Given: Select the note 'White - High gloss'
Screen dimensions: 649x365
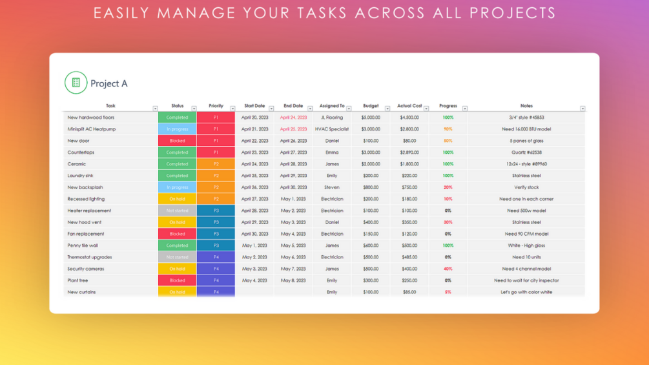Looking at the screenshot, I should click(526, 245).
